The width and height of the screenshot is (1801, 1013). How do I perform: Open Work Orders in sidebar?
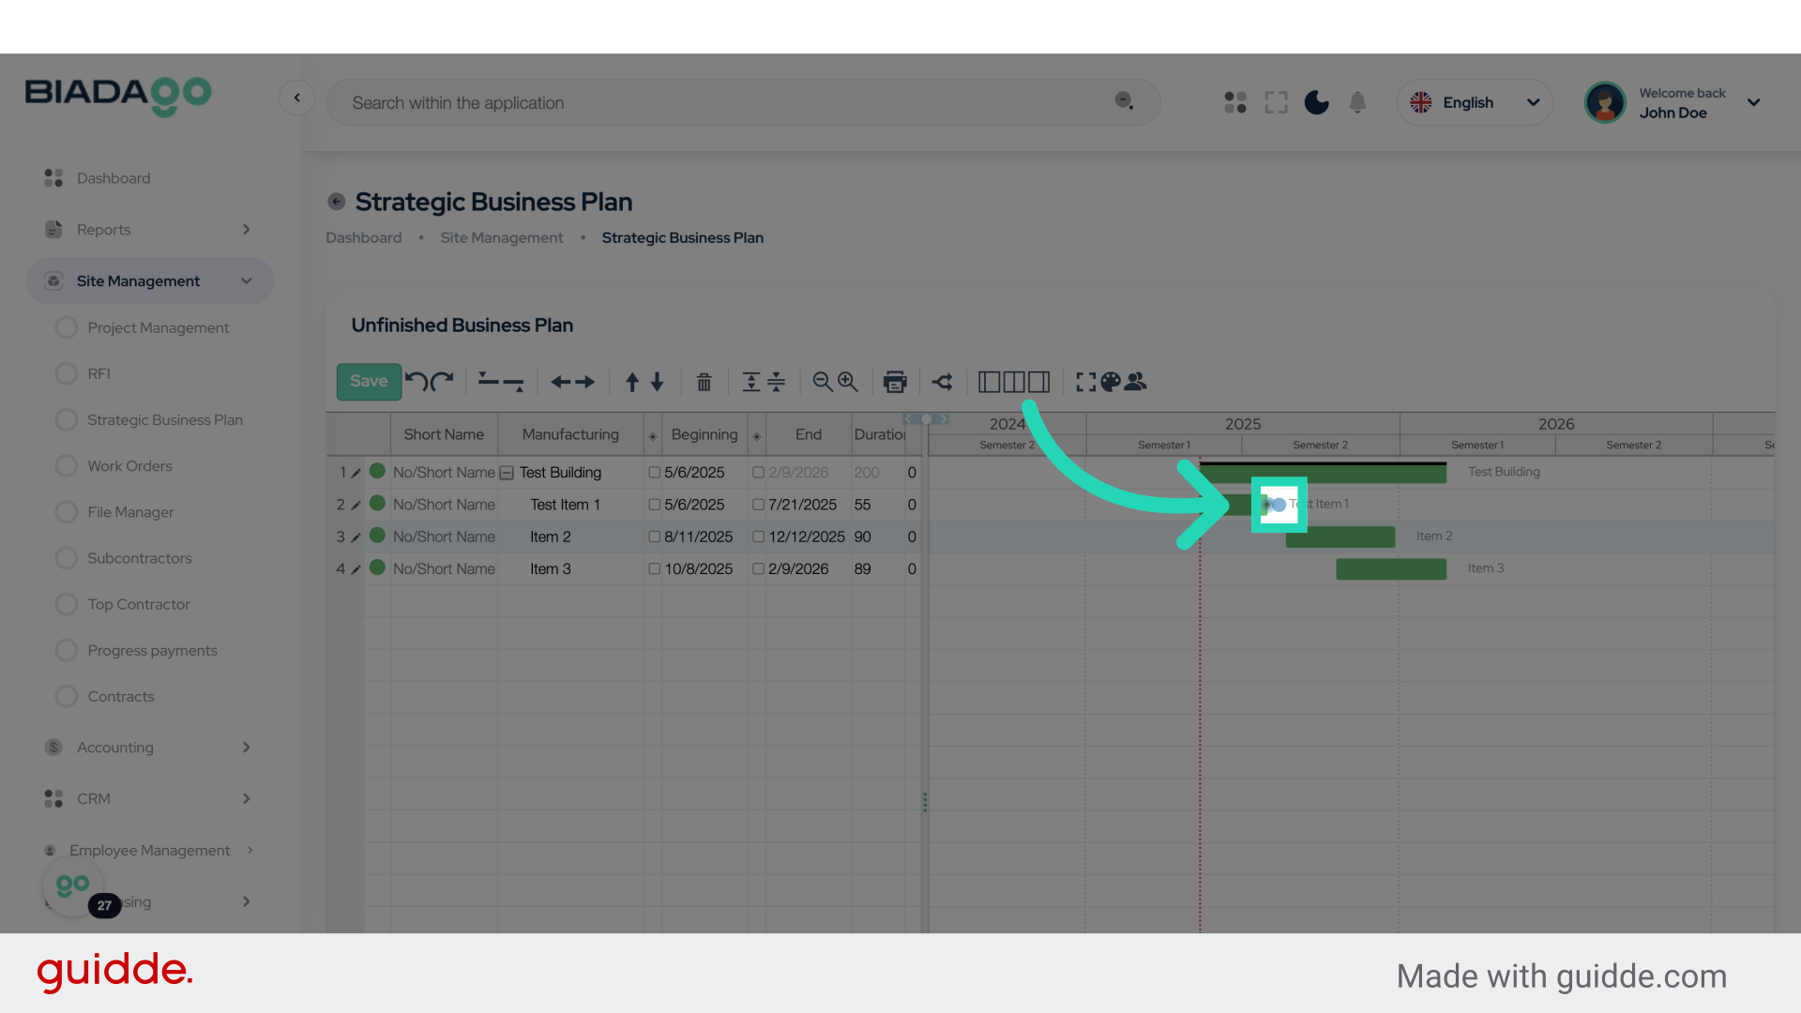coord(129,466)
